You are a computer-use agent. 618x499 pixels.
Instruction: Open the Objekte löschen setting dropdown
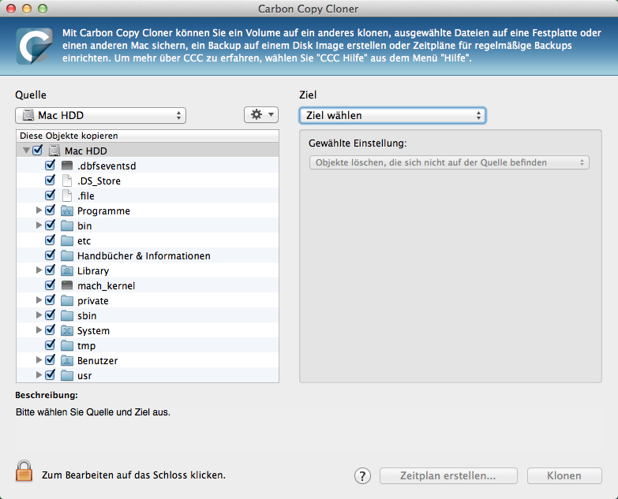point(449,162)
